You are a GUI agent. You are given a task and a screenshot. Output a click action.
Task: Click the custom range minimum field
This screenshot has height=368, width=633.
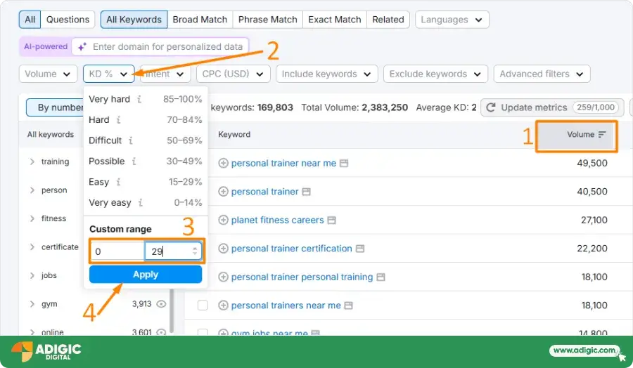point(117,251)
